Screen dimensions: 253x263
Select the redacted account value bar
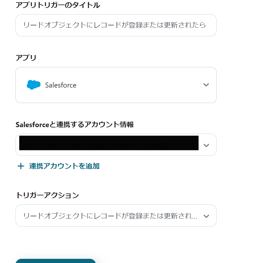(x=109, y=143)
